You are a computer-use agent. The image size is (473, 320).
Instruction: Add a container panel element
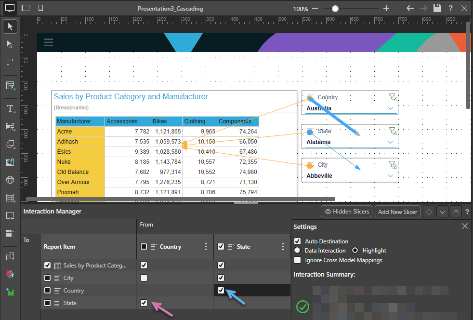pos(10,215)
